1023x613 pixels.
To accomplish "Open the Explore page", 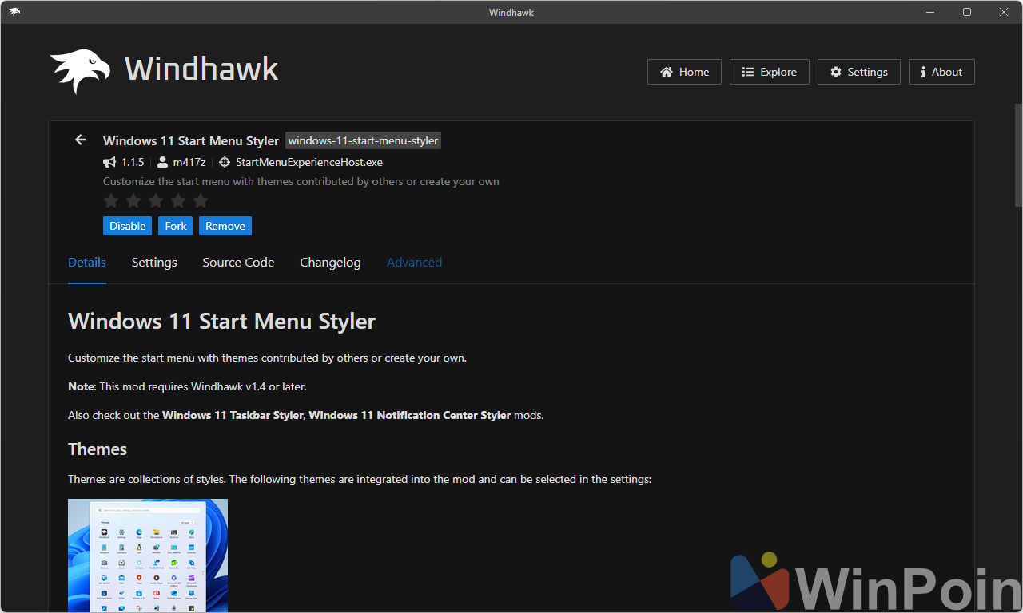I will coord(769,72).
